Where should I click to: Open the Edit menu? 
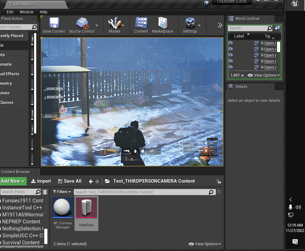(x=10, y=12)
